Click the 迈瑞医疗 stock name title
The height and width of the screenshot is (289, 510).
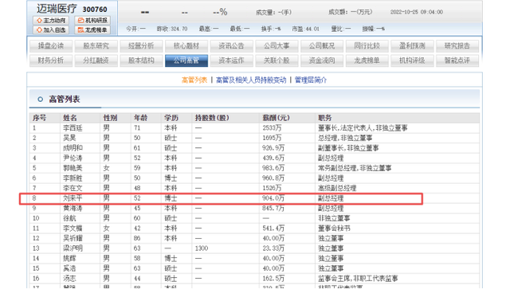point(57,9)
